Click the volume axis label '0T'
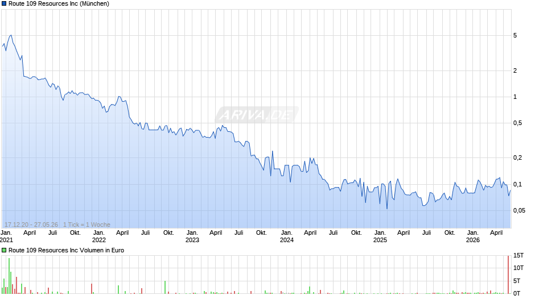The image size is (535, 299). click(517, 293)
